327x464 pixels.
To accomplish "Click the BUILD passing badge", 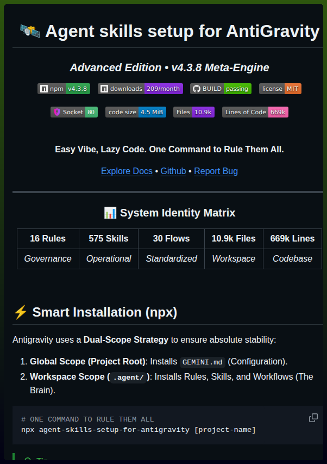I will point(221,89).
